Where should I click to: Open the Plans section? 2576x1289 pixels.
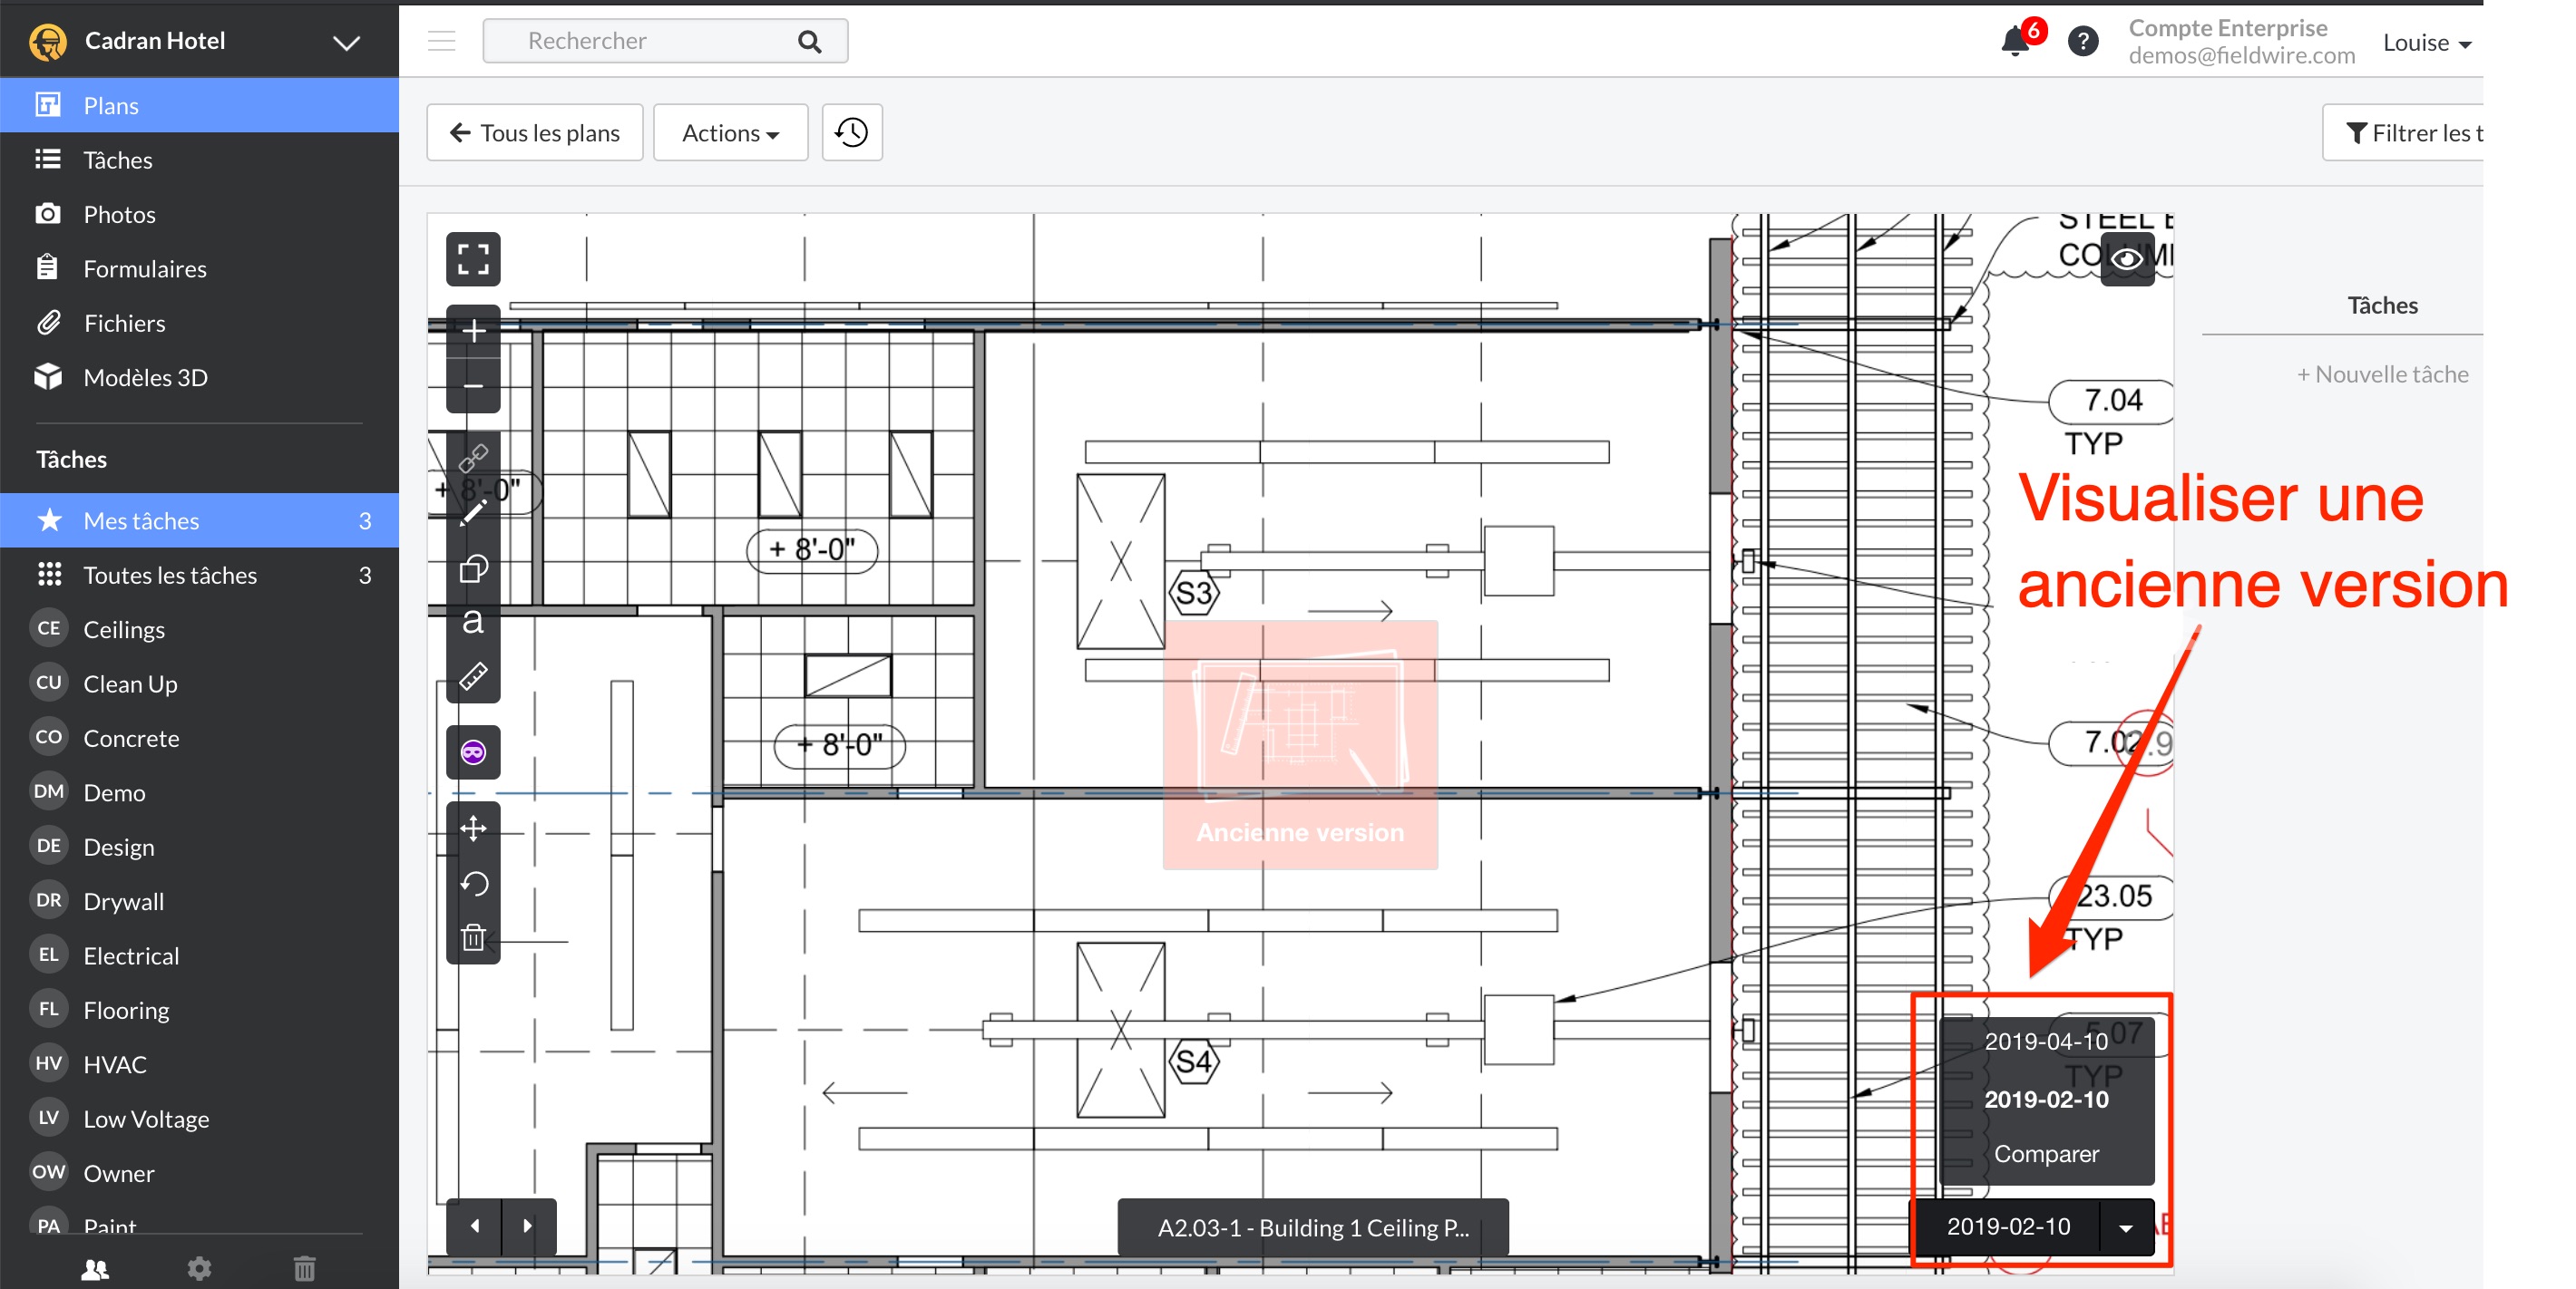tap(200, 105)
